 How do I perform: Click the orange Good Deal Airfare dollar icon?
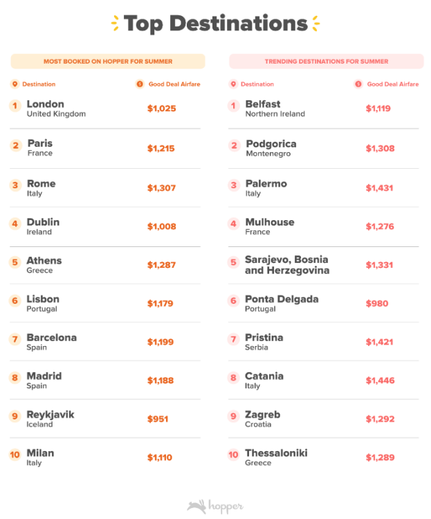point(140,84)
